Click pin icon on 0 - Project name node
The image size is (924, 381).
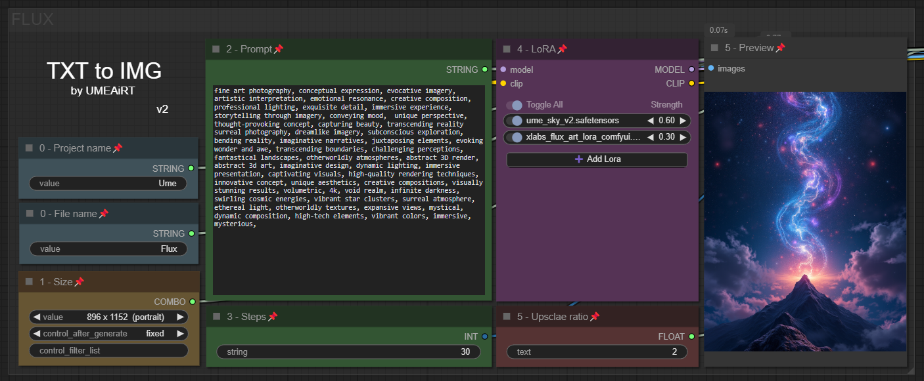point(118,148)
